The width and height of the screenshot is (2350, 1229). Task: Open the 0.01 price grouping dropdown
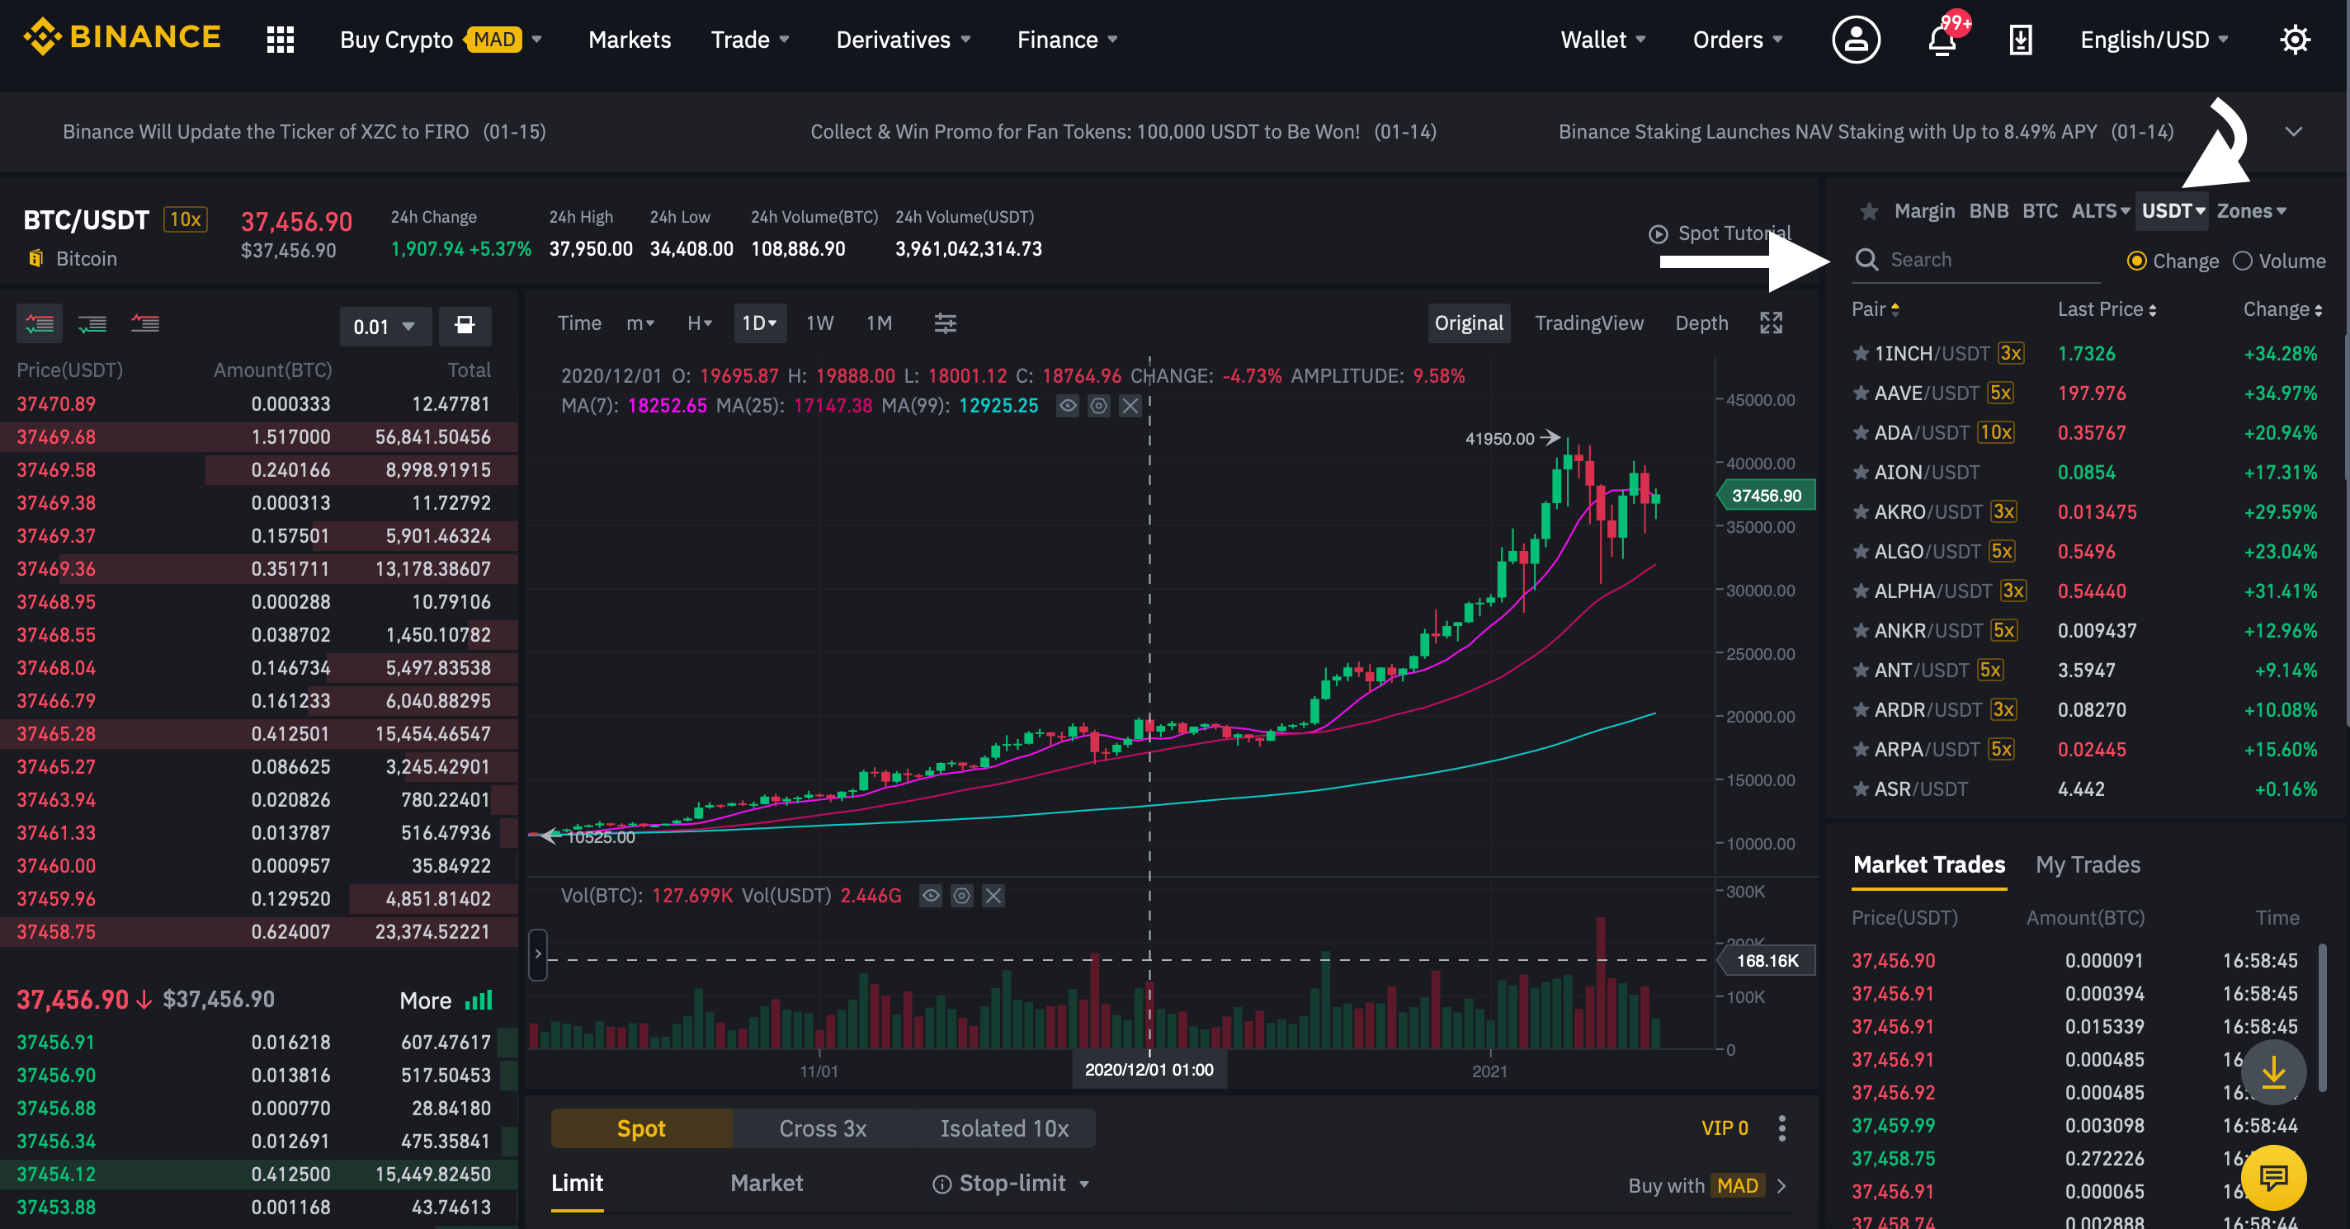385,327
